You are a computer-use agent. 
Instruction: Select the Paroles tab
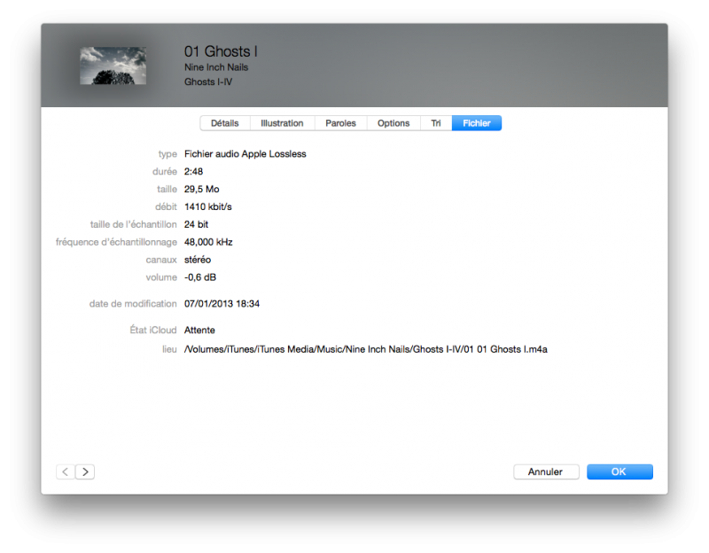340,123
